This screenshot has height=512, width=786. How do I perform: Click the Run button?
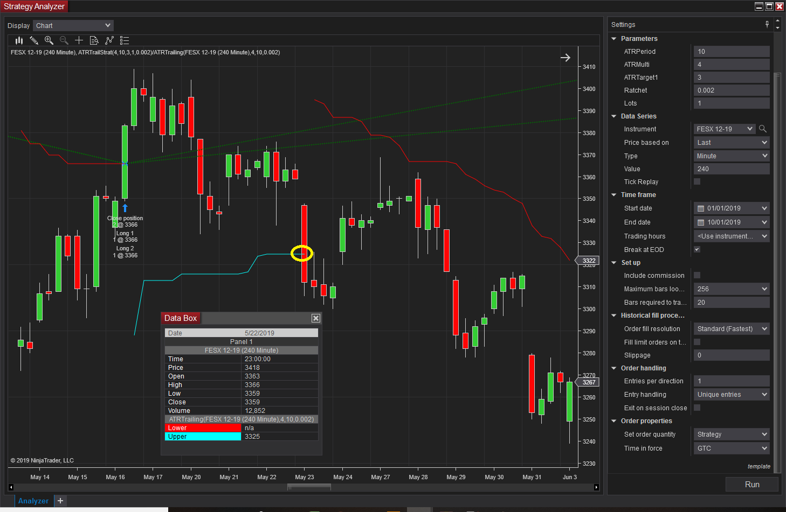point(752,484)
